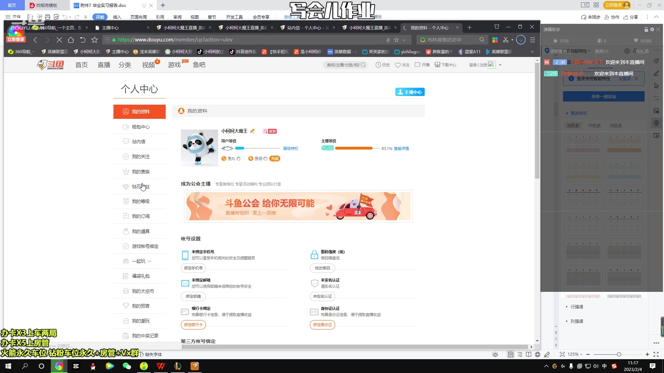Click the Douyu search magnifier icon
664x373 pixels.
(363, 65)
